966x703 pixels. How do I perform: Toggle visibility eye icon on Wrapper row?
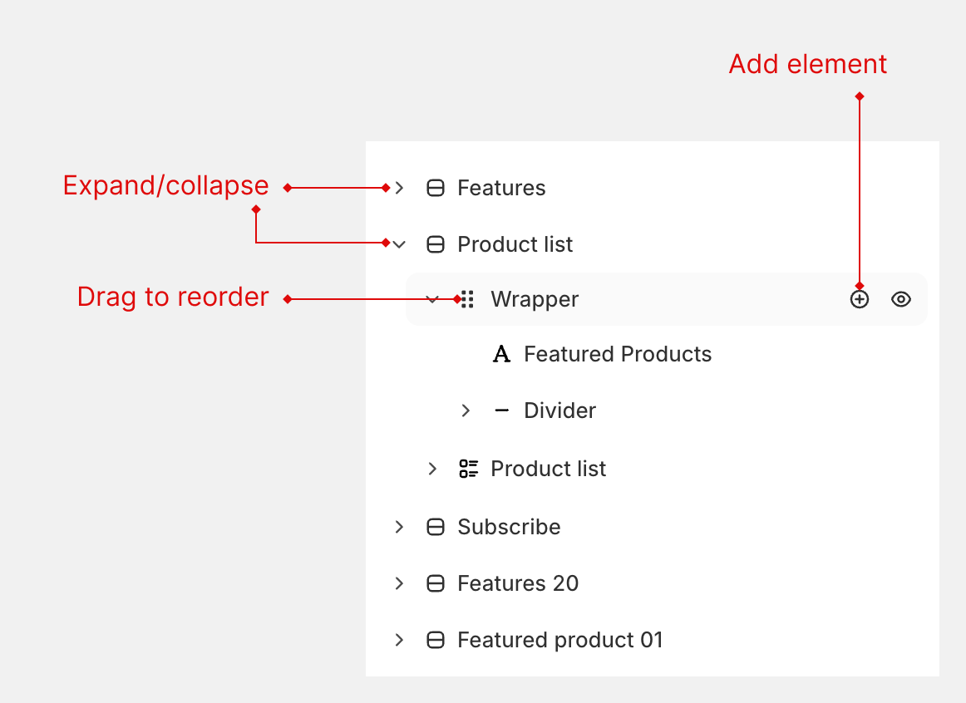click(x=901, y=300)
